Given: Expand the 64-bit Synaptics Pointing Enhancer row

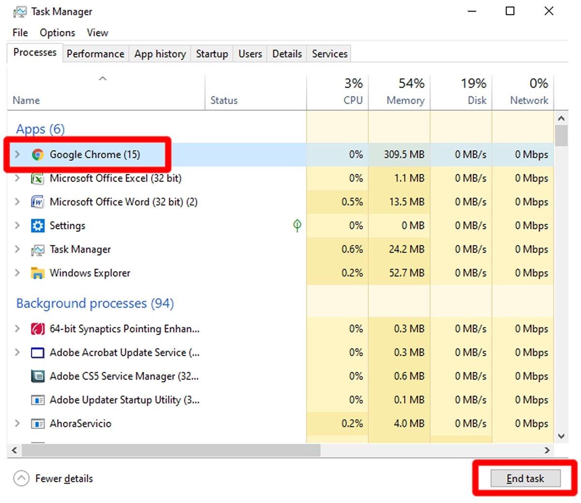Looking at the screenshot, I should click(17, 329).
